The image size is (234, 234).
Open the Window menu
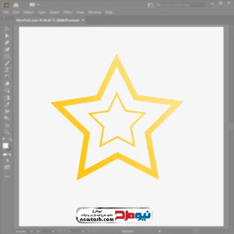point(95,12)
